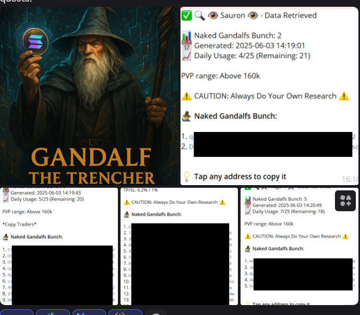
Task: Open the screenshot with Daily Usage 5/25
Action: (59, 246)
